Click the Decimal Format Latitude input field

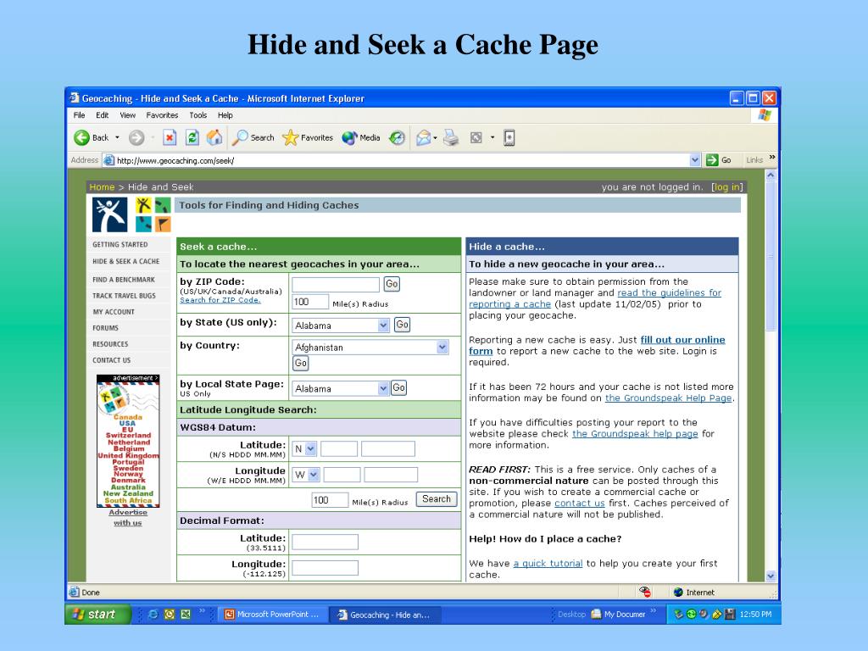[325, 542]
